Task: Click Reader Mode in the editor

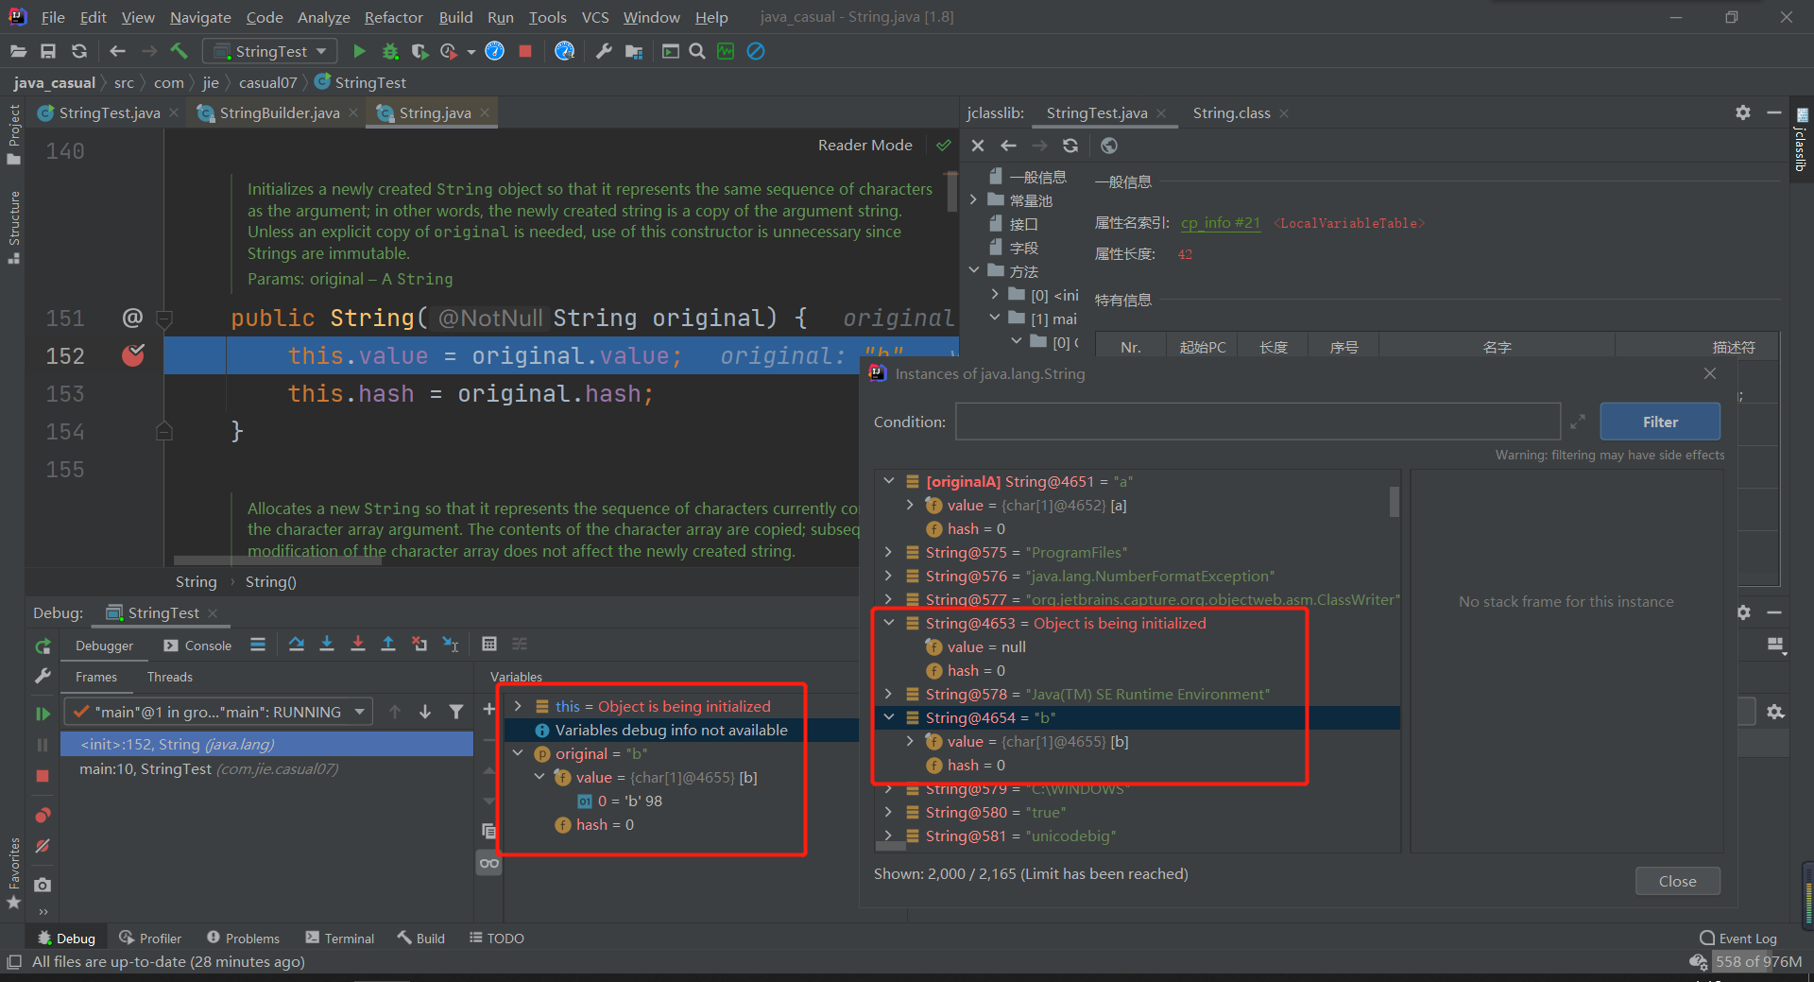Action: [x=865, y=145]
